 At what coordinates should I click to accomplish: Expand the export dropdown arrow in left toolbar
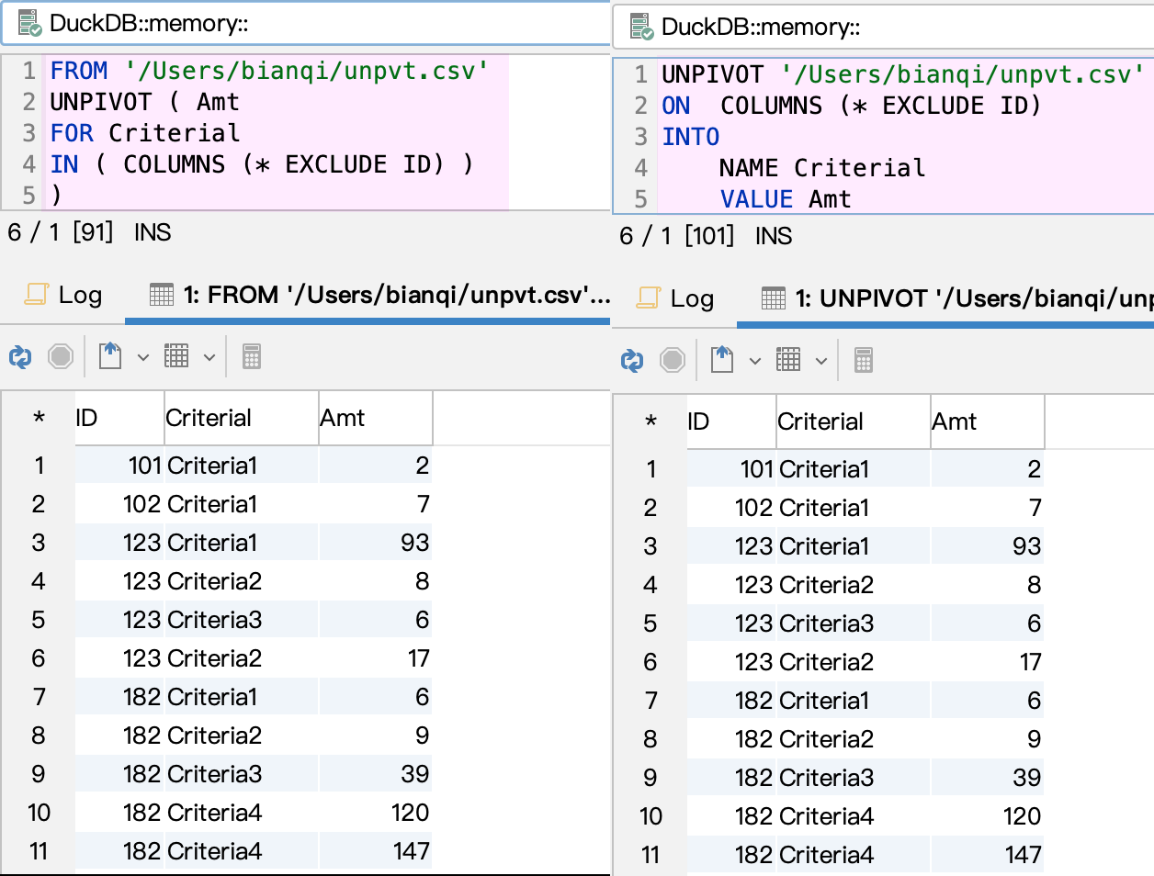143,357
